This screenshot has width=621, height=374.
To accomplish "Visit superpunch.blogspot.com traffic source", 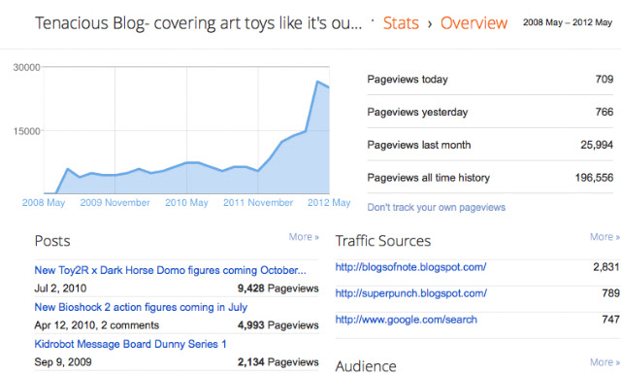I will click(x=410, y=293).
